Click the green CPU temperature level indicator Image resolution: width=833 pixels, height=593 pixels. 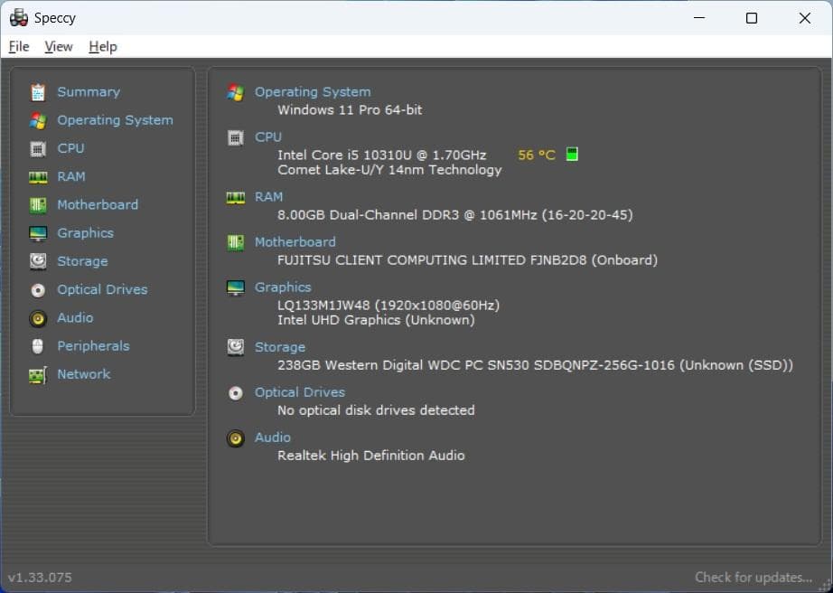(571, 154)
